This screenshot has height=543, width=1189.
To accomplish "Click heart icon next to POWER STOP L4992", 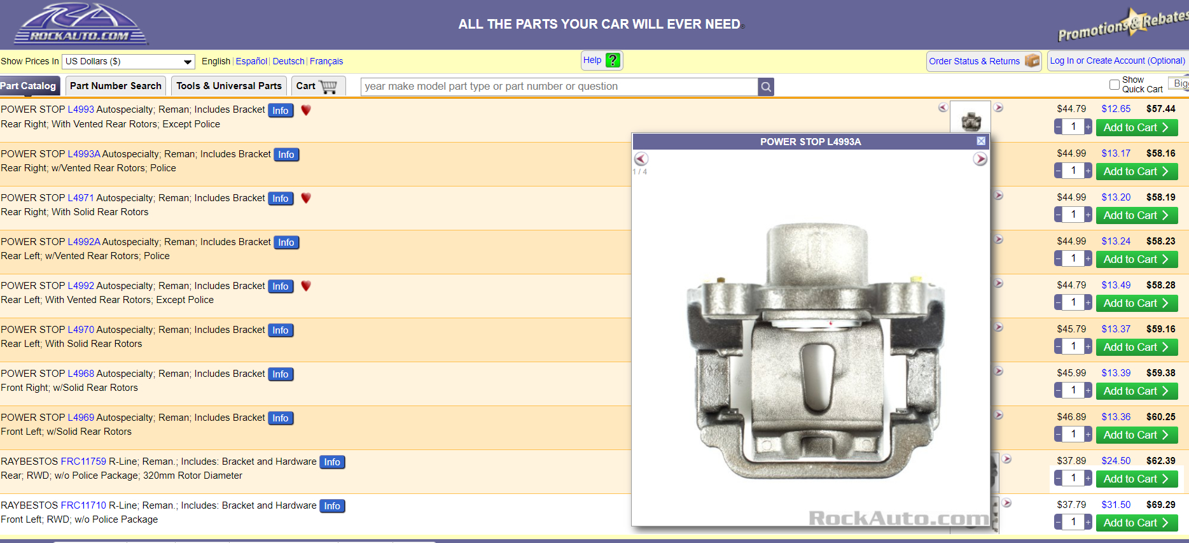I will click(306, 286).
